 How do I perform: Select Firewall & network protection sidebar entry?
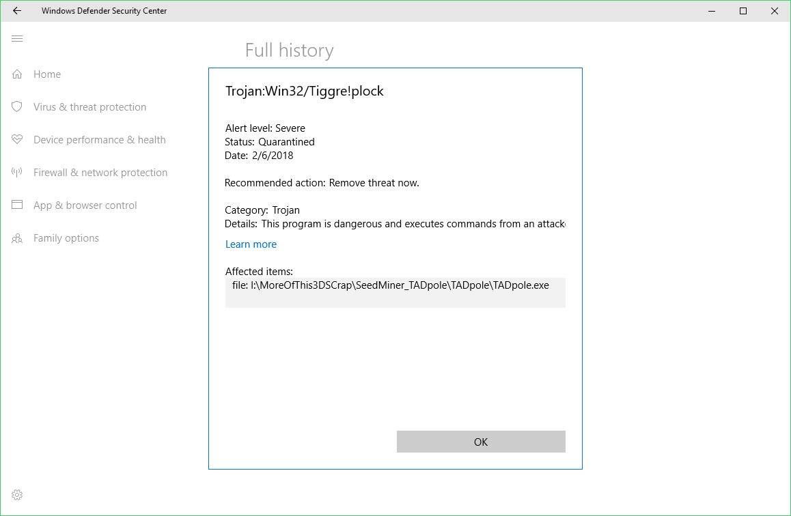(100, 172)
